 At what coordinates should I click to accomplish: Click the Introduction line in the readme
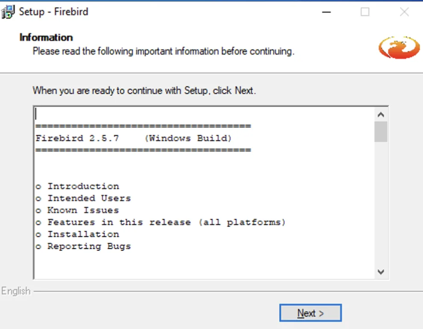[77, 186]
